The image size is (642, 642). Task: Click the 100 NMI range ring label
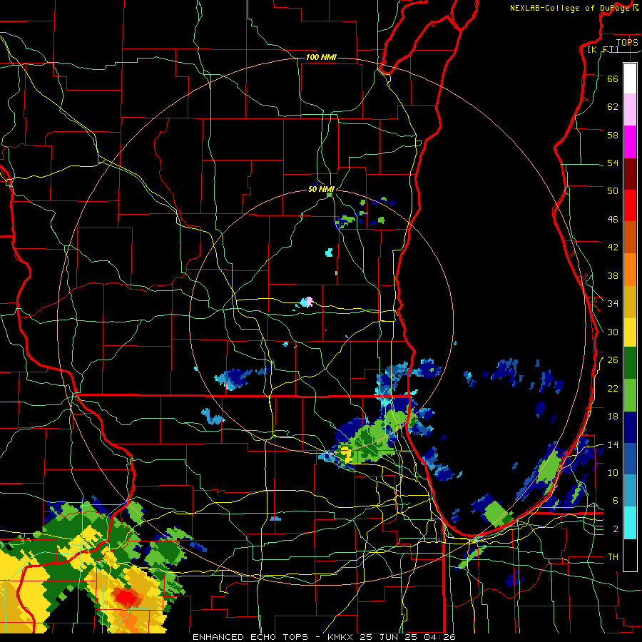tap(321, 57)
